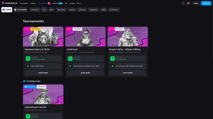The height and width of the screenshot is (119, 213).
Task: Click the LOGIN button
Action: point(196,3)
